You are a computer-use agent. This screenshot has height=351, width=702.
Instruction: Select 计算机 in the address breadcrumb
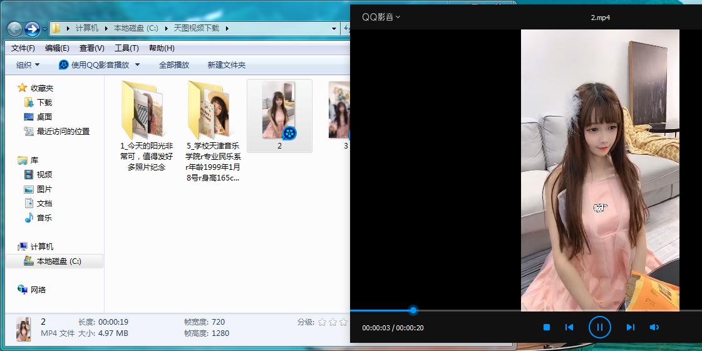point(87,28)
